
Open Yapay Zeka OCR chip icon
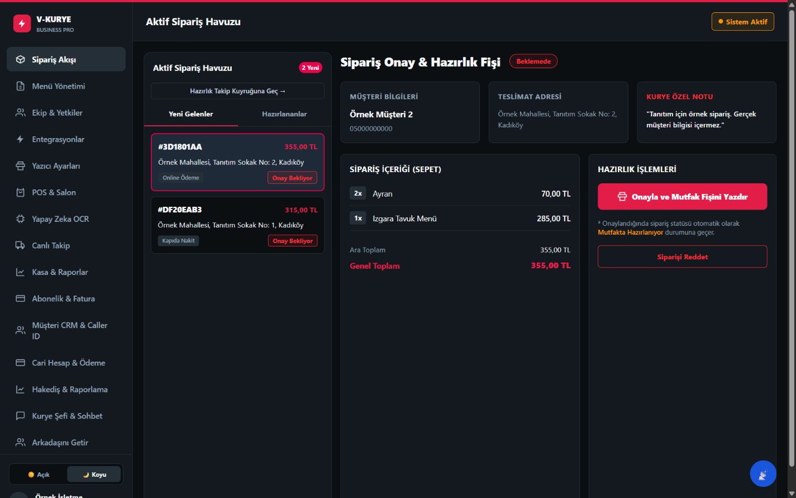[x=21, y=219]
